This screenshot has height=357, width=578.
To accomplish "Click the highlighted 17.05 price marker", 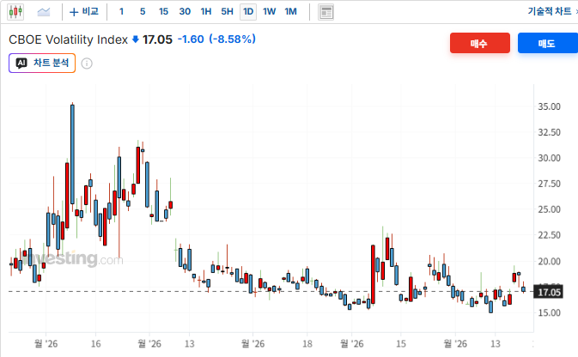I will click(x=549, y=292).
